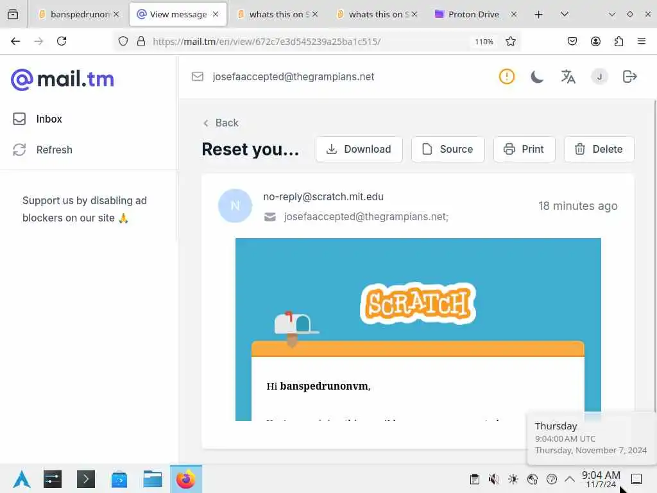The height and width of the screenshot is (493, 657).
Task: Open the tracking protection shield icon
Action: (123, 41)
